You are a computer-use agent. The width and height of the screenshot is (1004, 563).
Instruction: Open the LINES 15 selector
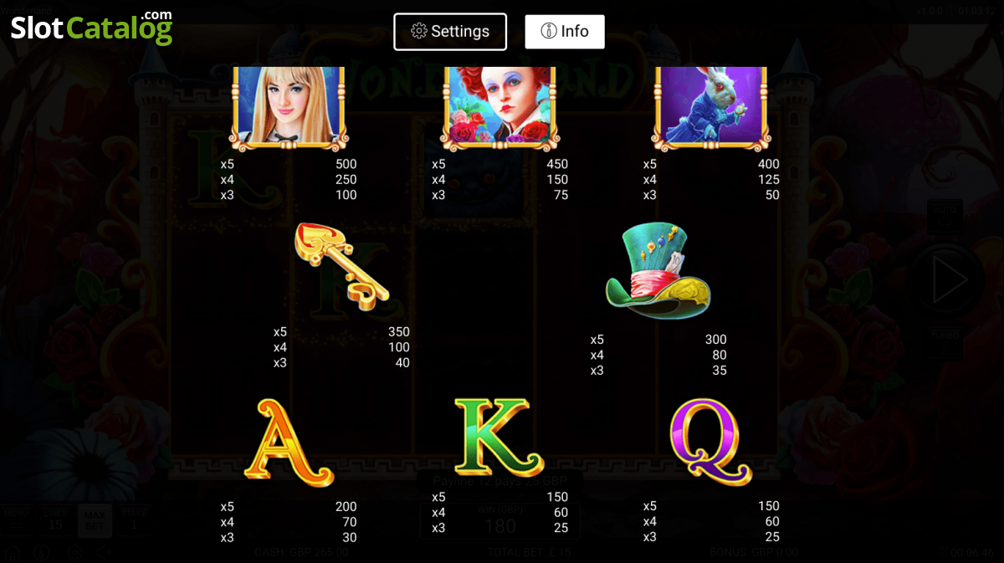coord(55,520)
